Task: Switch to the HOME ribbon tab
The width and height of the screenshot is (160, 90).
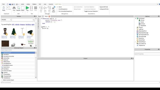Action: 22,4
